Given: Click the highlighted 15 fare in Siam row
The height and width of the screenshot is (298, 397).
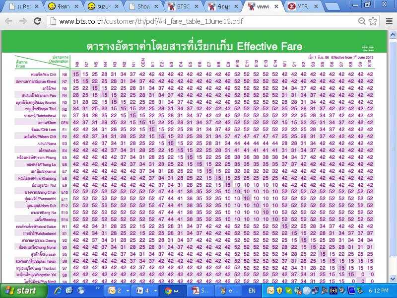Looking at the screenshot, I should pyautogui.click(x=142, y=122).
